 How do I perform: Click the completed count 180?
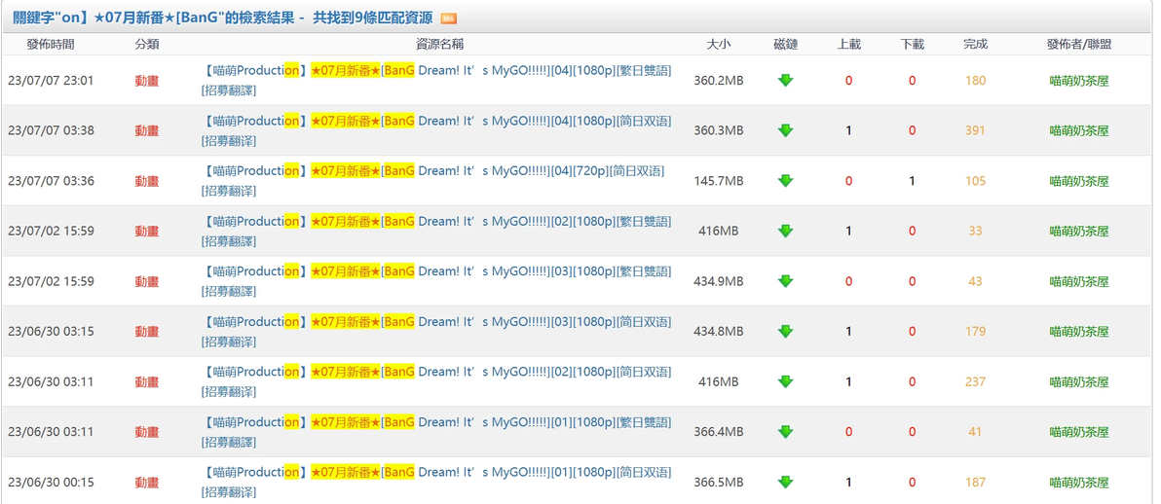[x=975, y=80]
